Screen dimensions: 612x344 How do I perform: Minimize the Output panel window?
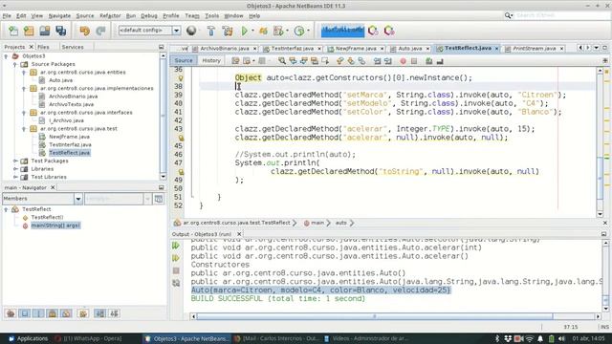[603, 234]
